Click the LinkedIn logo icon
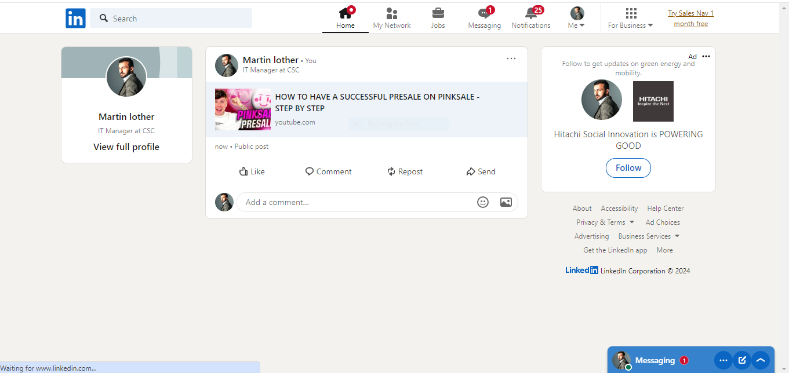This screenshot has width=789, height=373. 75,19
